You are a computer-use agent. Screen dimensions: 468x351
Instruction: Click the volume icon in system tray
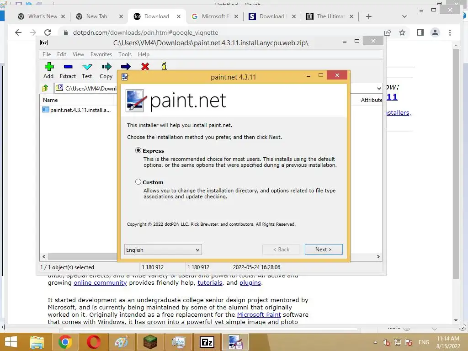(x=387, y=342)
